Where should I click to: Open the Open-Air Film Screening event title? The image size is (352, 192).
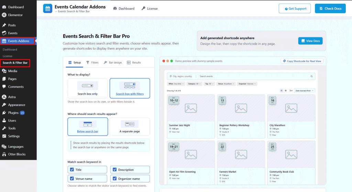182,172
